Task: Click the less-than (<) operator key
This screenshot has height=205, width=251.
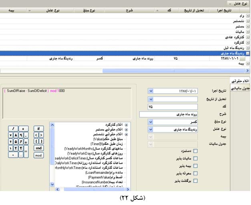Action: tap(36, 135)
